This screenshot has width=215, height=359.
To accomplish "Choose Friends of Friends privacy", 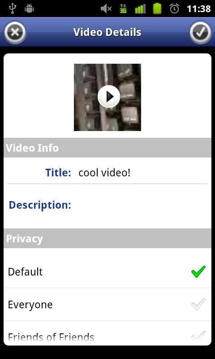I will pos(107,333).
